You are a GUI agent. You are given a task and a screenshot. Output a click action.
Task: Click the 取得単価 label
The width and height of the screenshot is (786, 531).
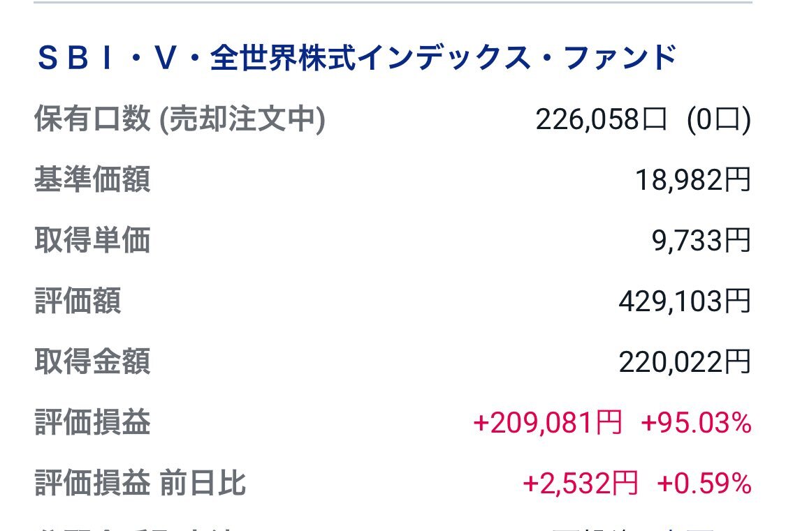pos(92,241)
